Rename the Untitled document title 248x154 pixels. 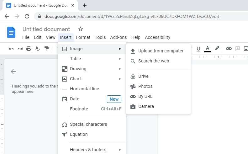pyautogui.click(x=46, y=29)
